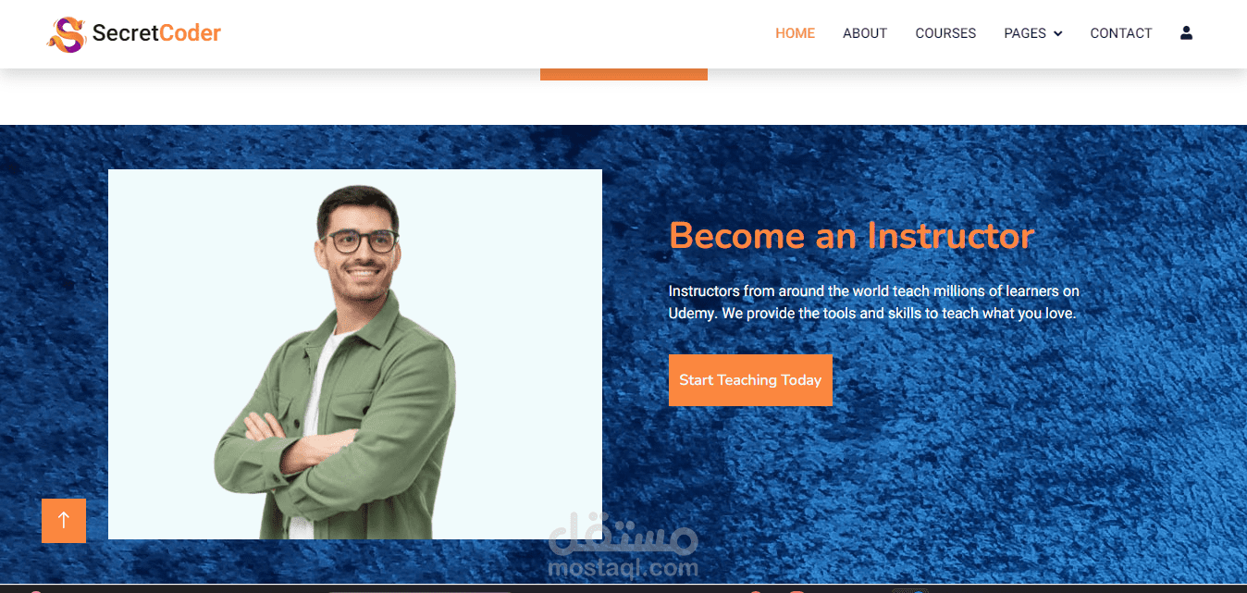Click the SecretCoder S-shaped logo icon

67,34
